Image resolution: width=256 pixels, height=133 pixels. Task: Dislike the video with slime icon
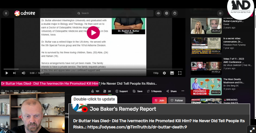(107, 91)
